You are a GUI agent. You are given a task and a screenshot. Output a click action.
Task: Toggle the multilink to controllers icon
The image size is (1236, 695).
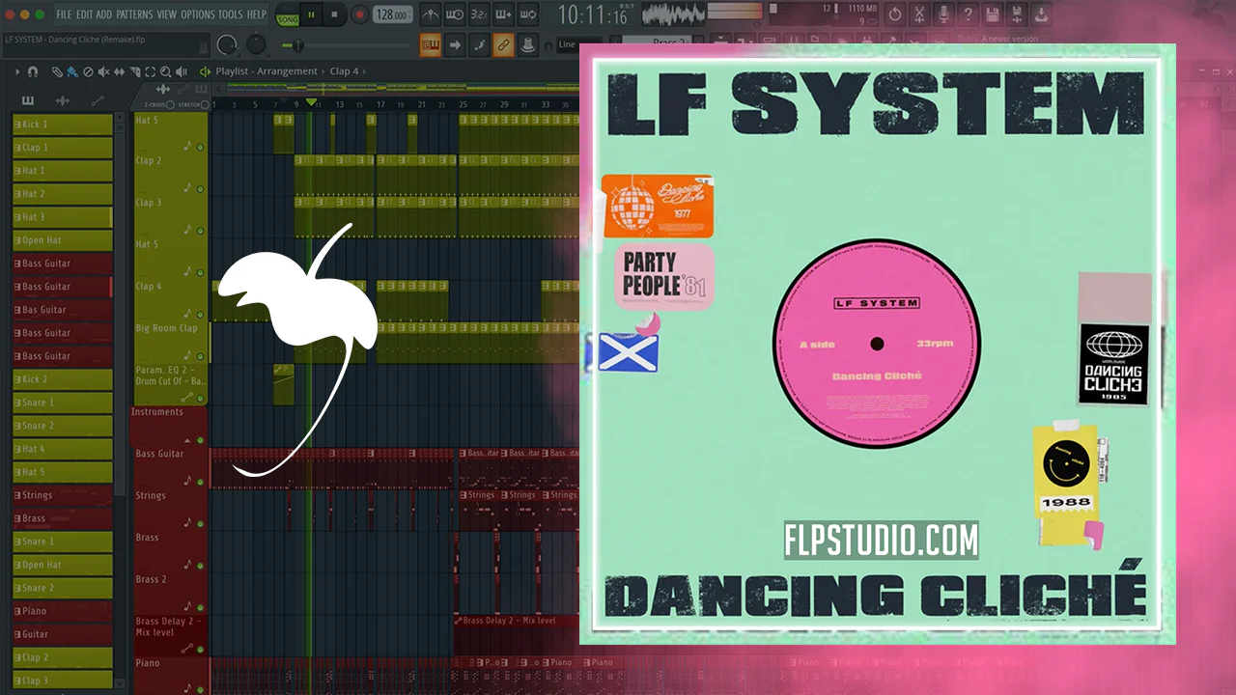503,44
